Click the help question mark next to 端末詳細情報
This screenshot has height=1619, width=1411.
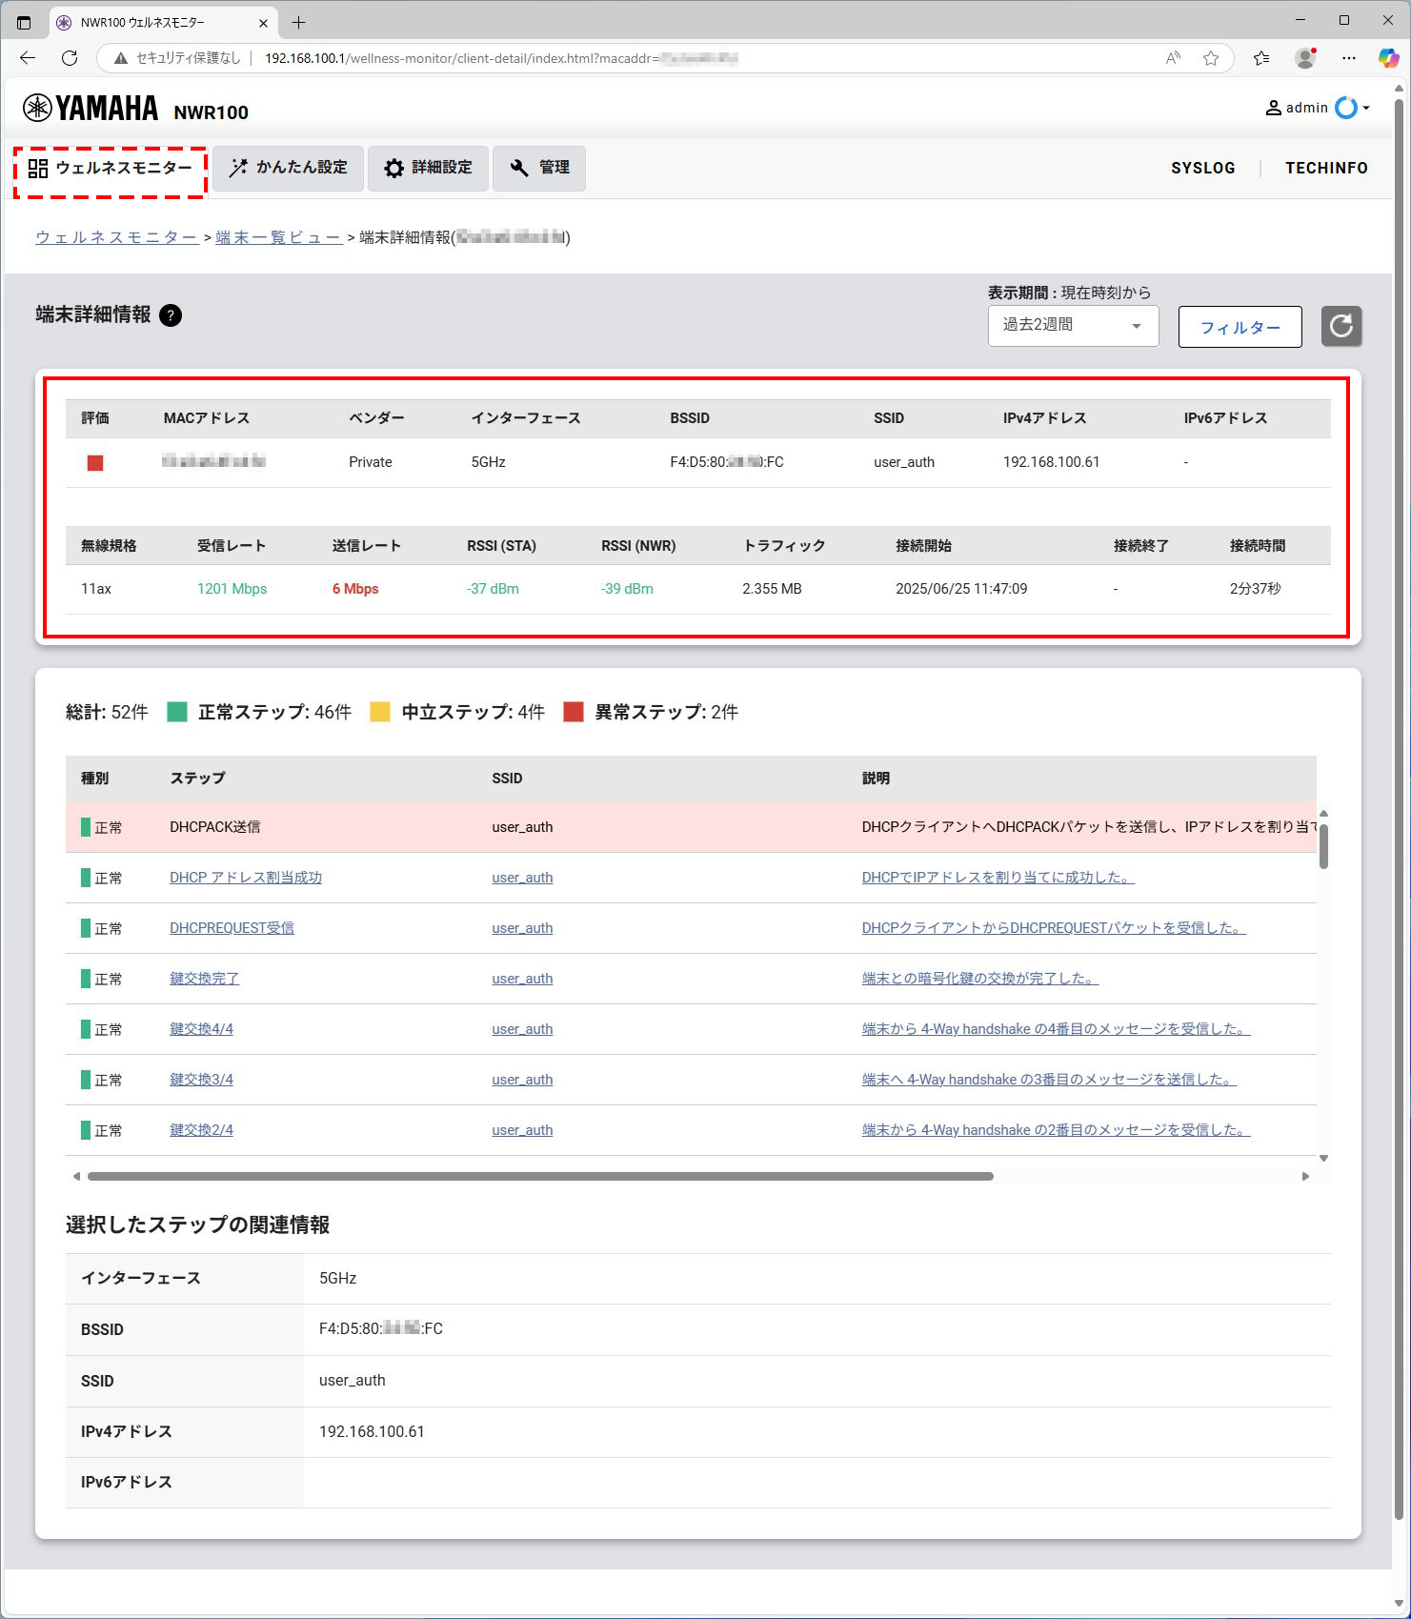click(171, 315)
